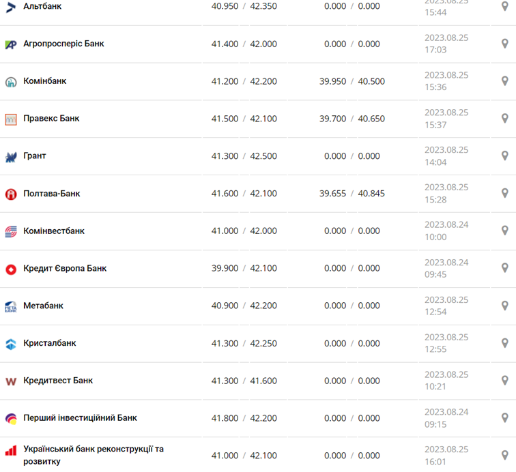The image size is (516, 472).
Task: Click the Полтава-Банк red logo icon
Action: (x=11, y=194)
